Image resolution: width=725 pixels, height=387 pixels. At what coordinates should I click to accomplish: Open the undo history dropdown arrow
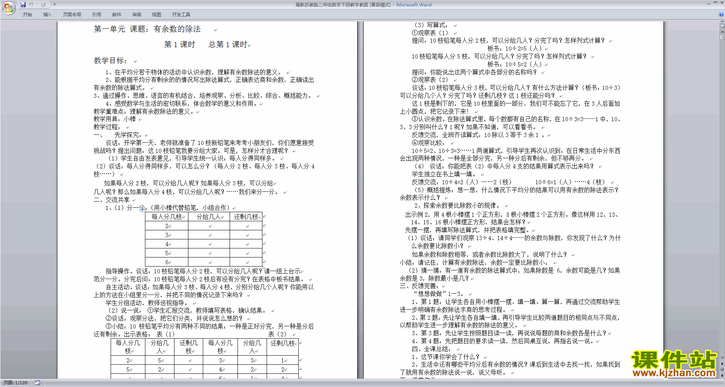pyautogui.click(x=37, y=5)
